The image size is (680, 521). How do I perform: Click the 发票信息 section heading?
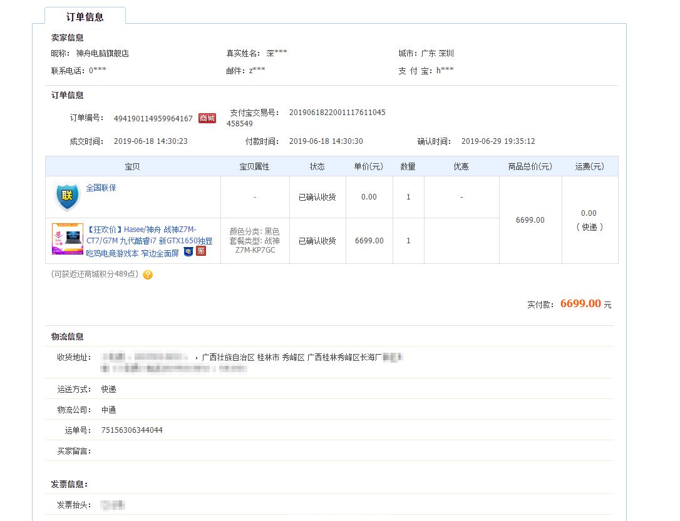(70, 484)
